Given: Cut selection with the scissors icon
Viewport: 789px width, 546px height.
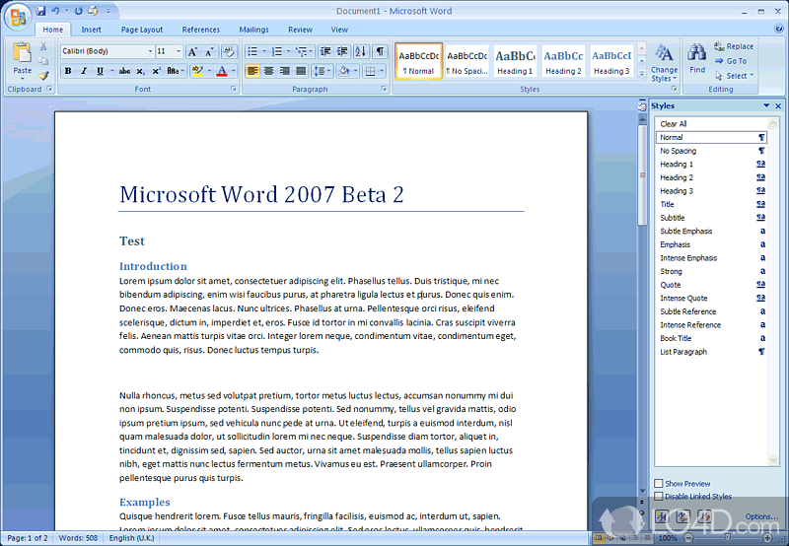Looking at the screenshot, I should [43, 46].
